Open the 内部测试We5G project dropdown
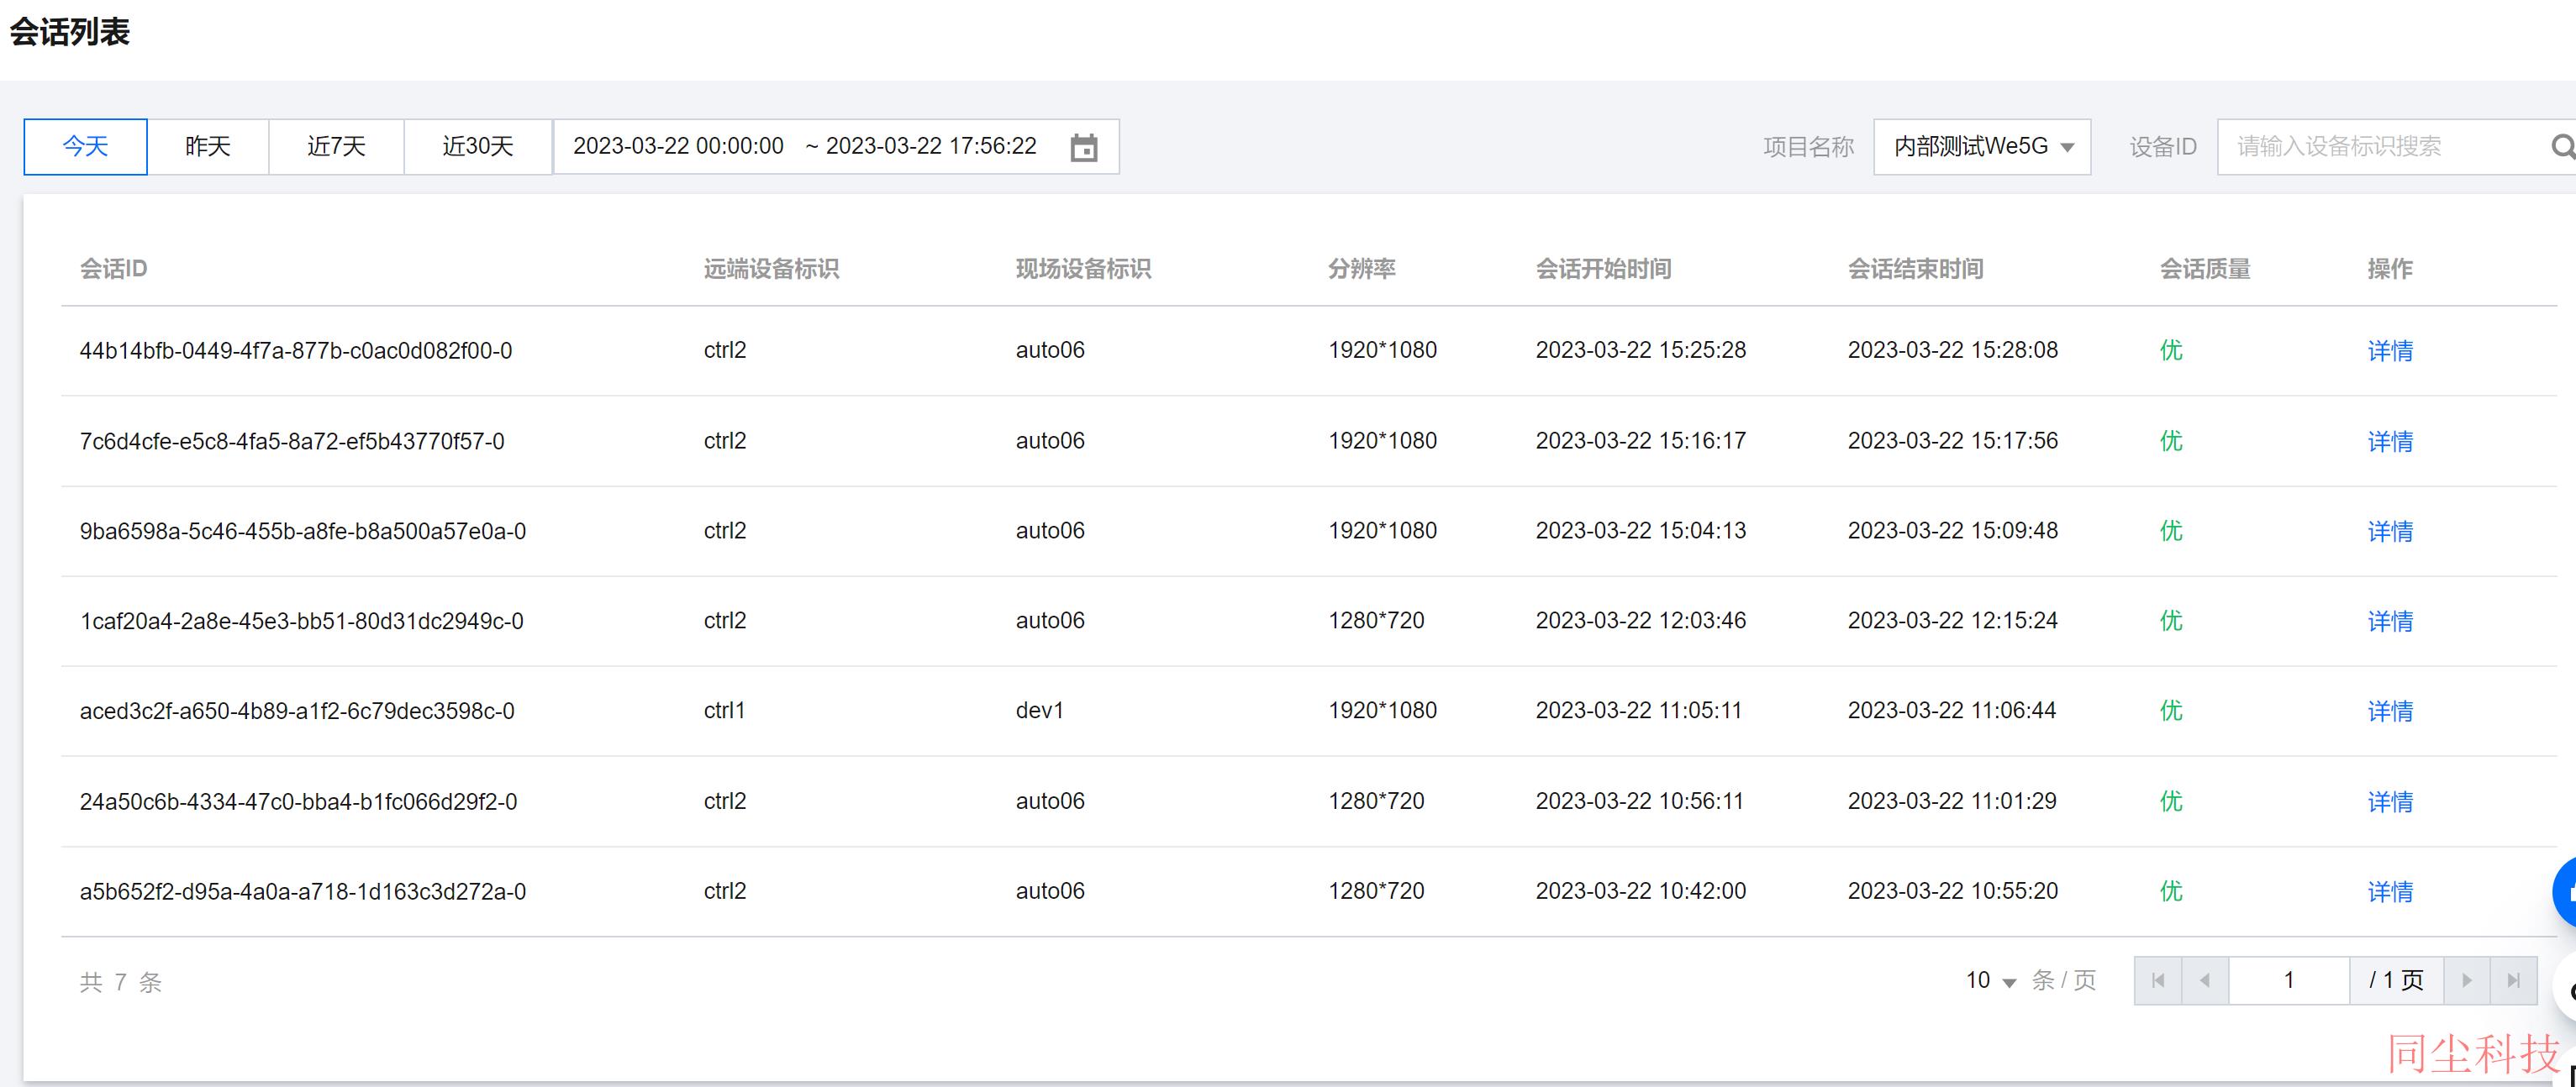2576x1087 pixels. point(1982,147)
